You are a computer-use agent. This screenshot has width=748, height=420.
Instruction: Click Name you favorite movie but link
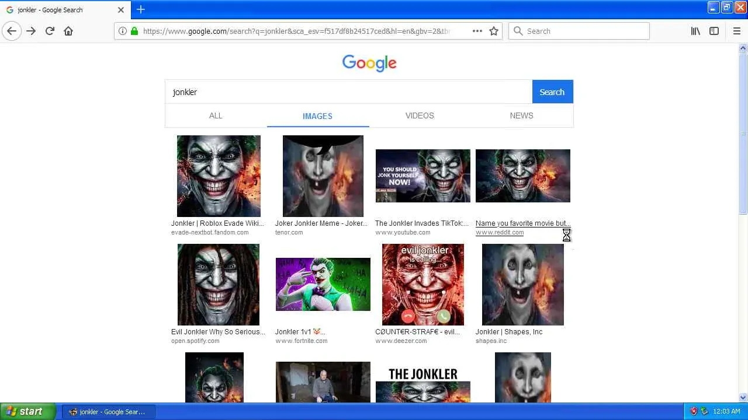pos(523,223)
